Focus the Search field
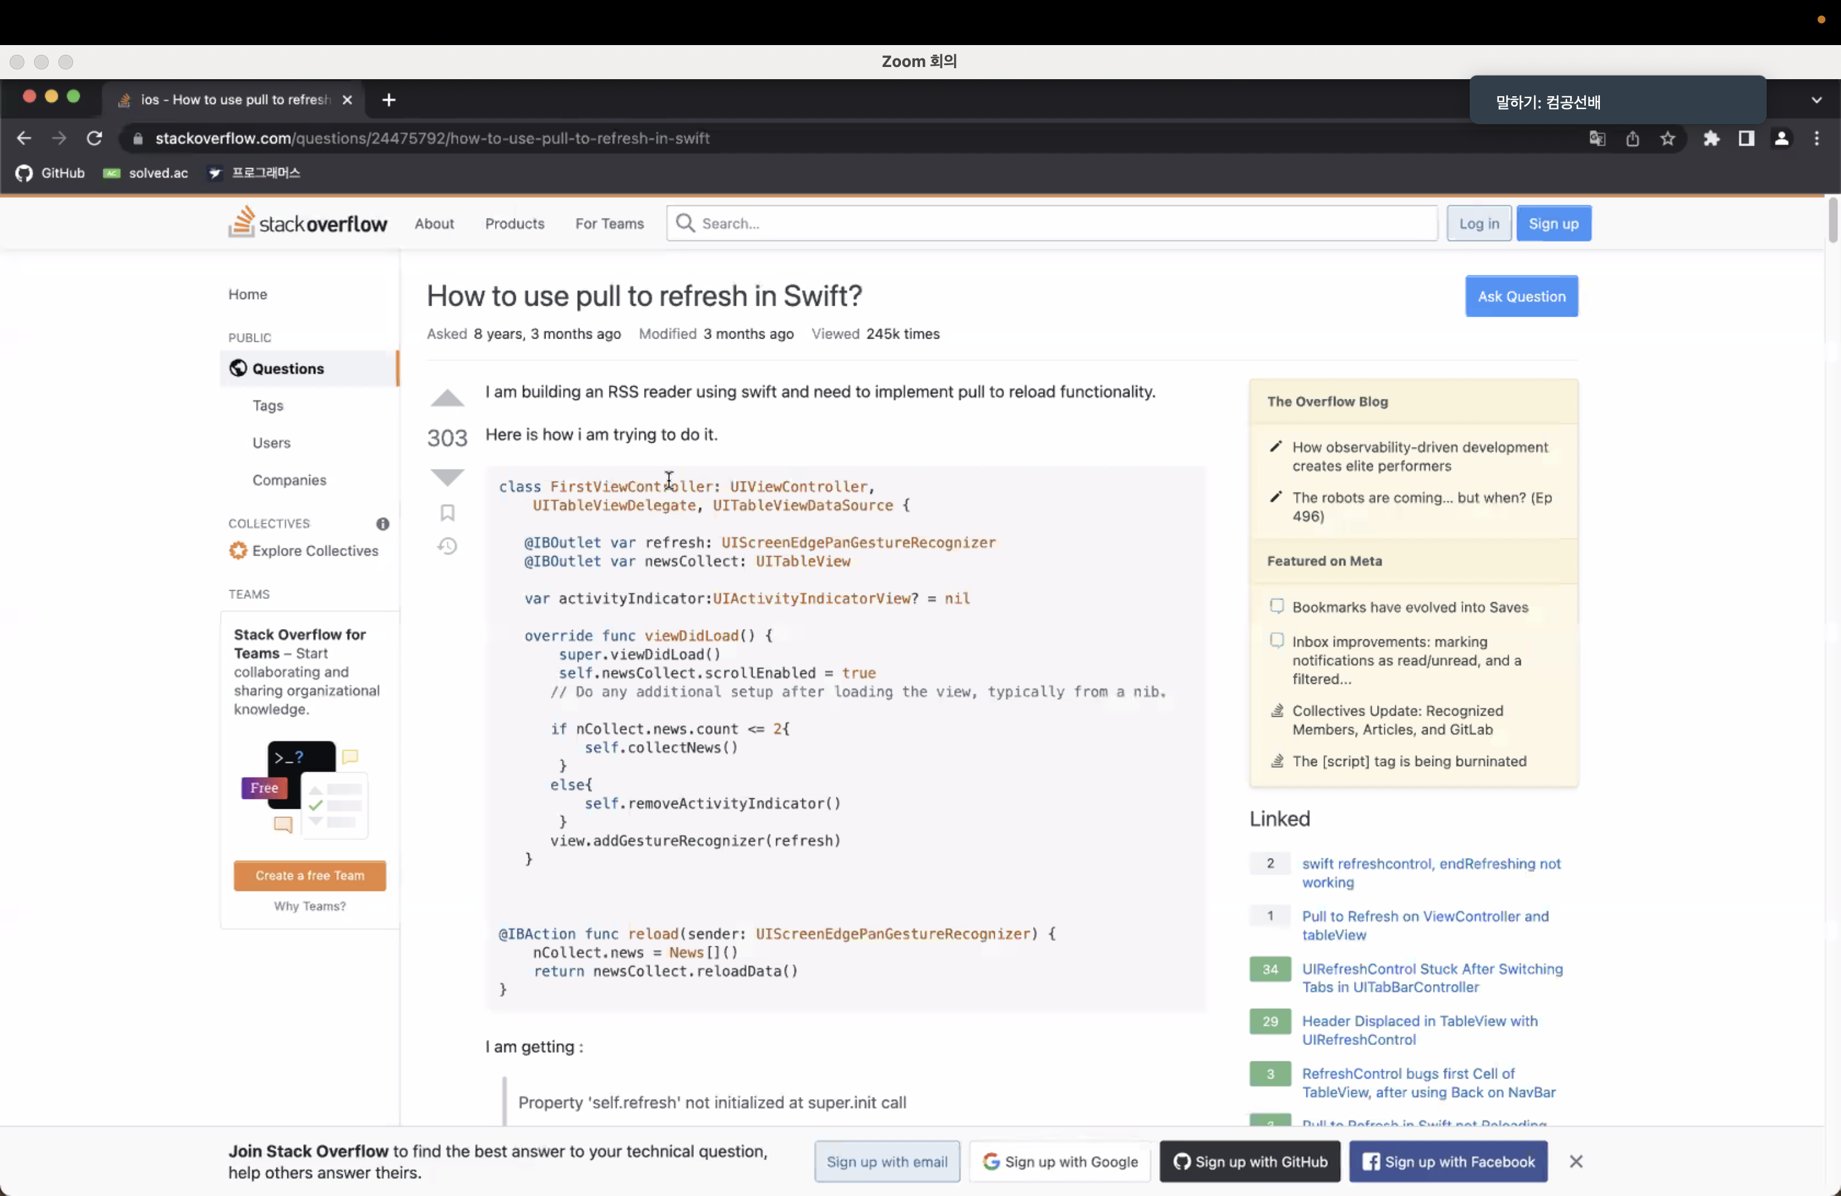 tap(1052, 223)
